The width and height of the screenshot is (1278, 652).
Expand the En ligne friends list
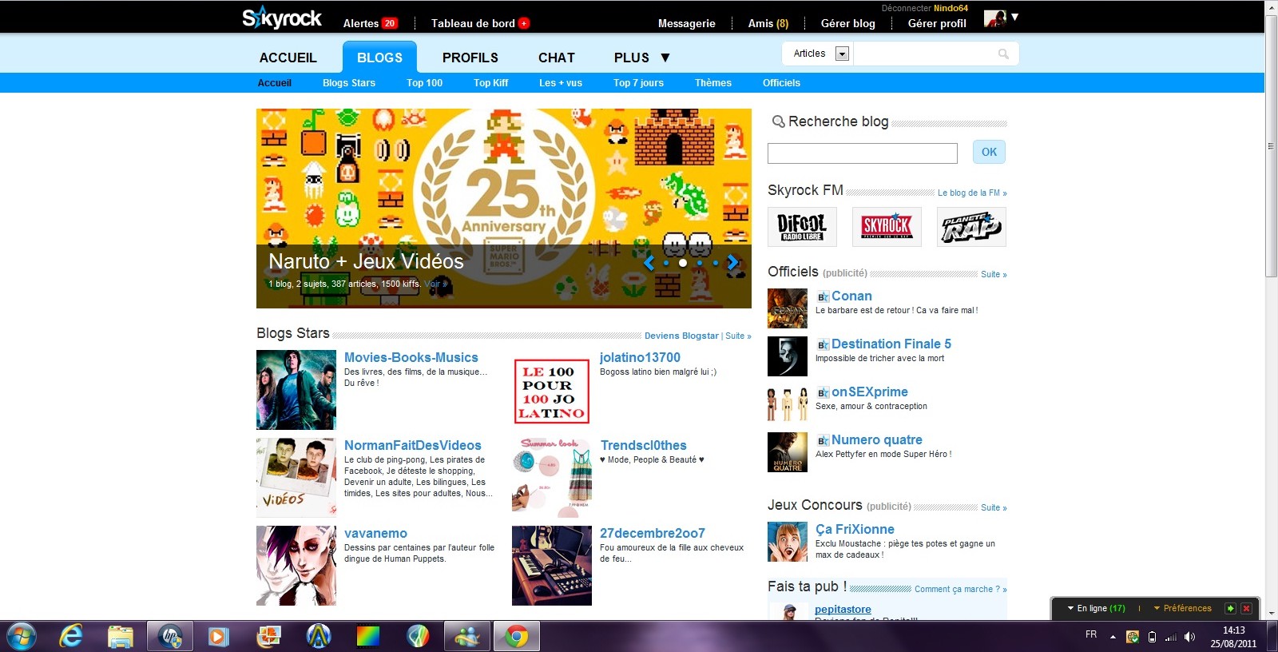click(1096, 609)
